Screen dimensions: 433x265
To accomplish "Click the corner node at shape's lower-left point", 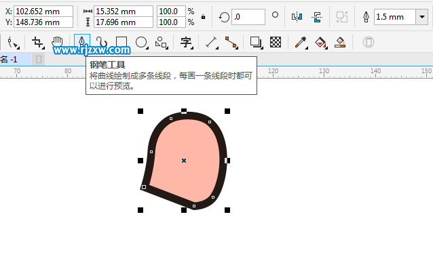I will pyautogui.click(x=144, y=187).
